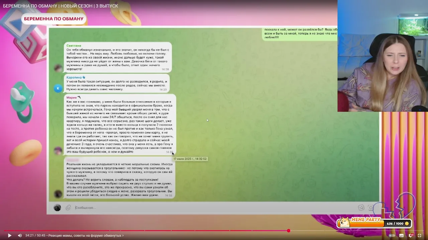Click the БЕРЕМЕННА ПО ОБМАНУ show logo
This screenshot has height=240, width=428.
point(53,19)
